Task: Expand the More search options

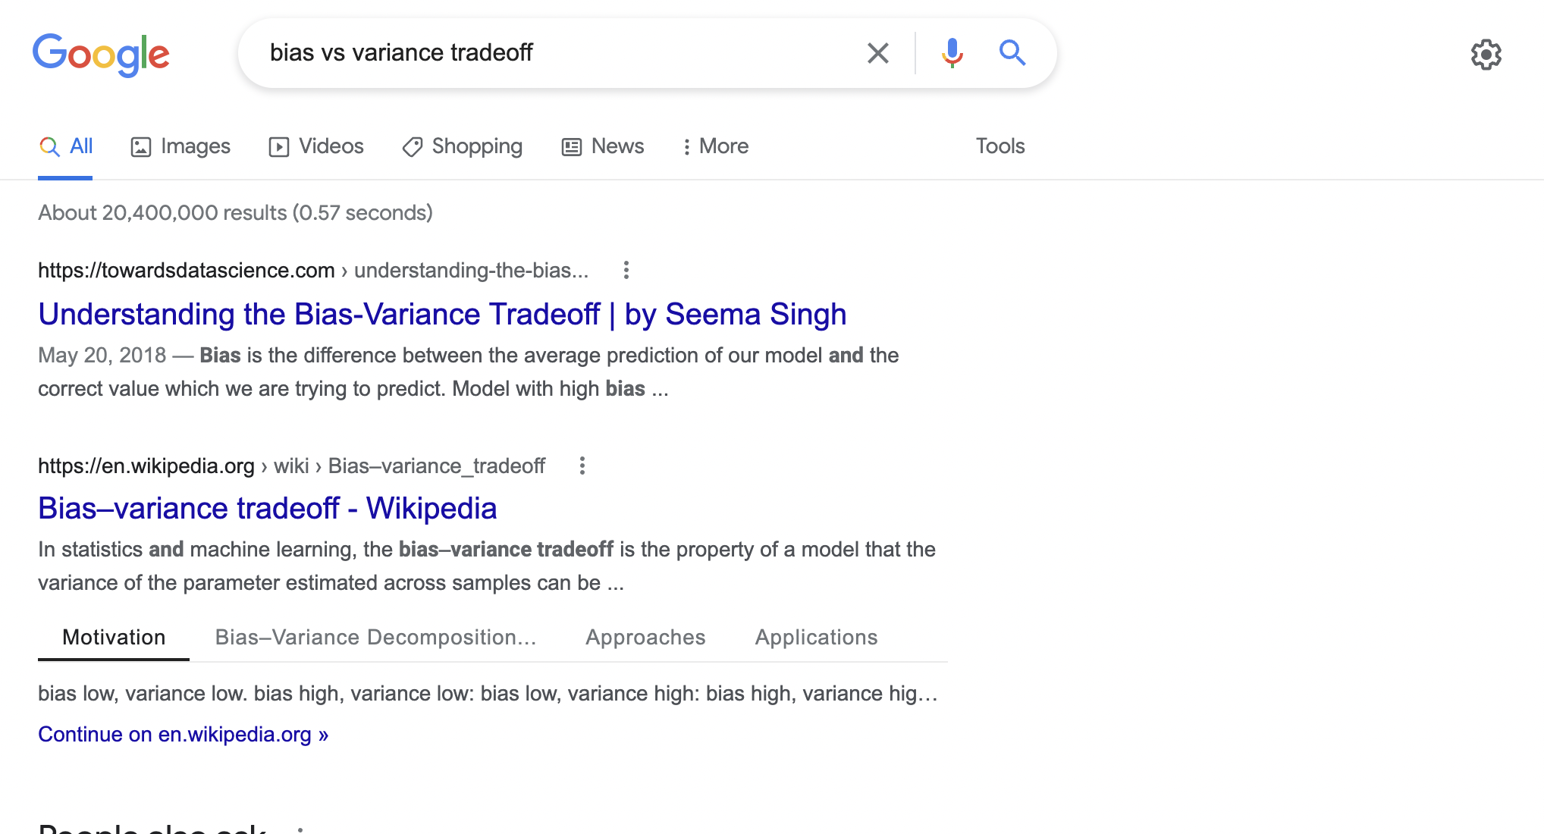Action: click(x=715, y=146)
